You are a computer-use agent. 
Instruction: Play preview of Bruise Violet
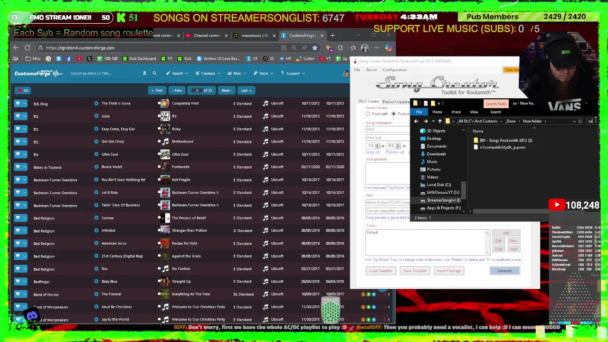[96, 167]
